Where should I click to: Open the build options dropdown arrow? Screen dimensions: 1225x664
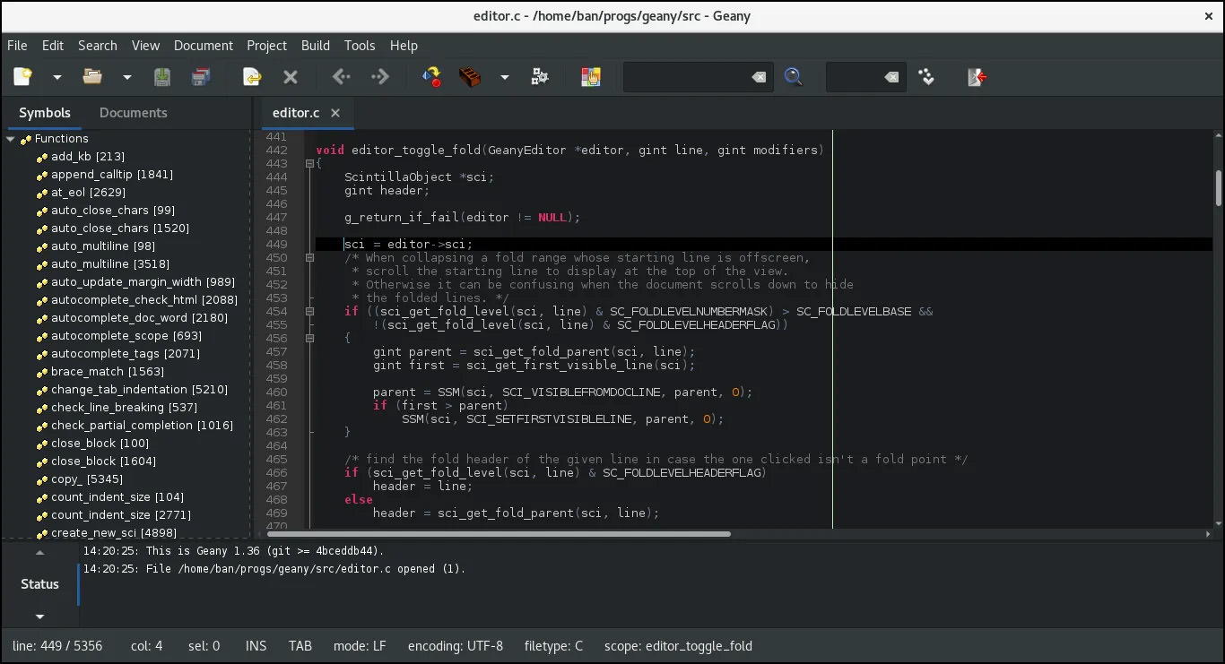click(504, 77)
